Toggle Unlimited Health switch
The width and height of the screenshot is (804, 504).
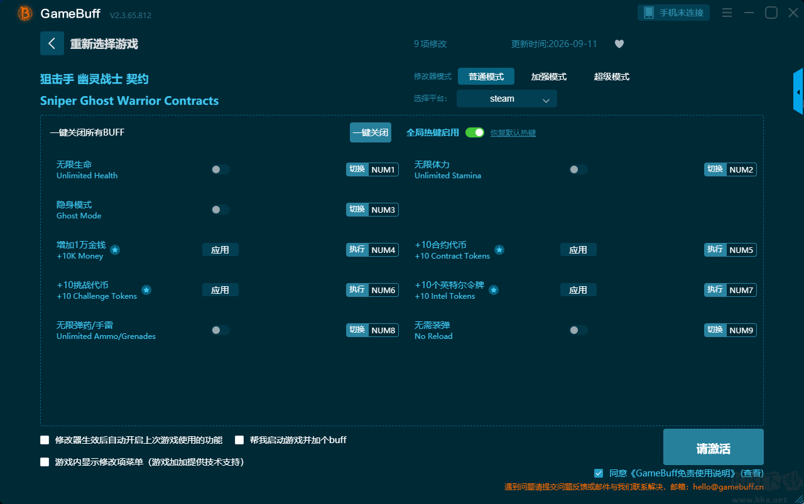220,169
